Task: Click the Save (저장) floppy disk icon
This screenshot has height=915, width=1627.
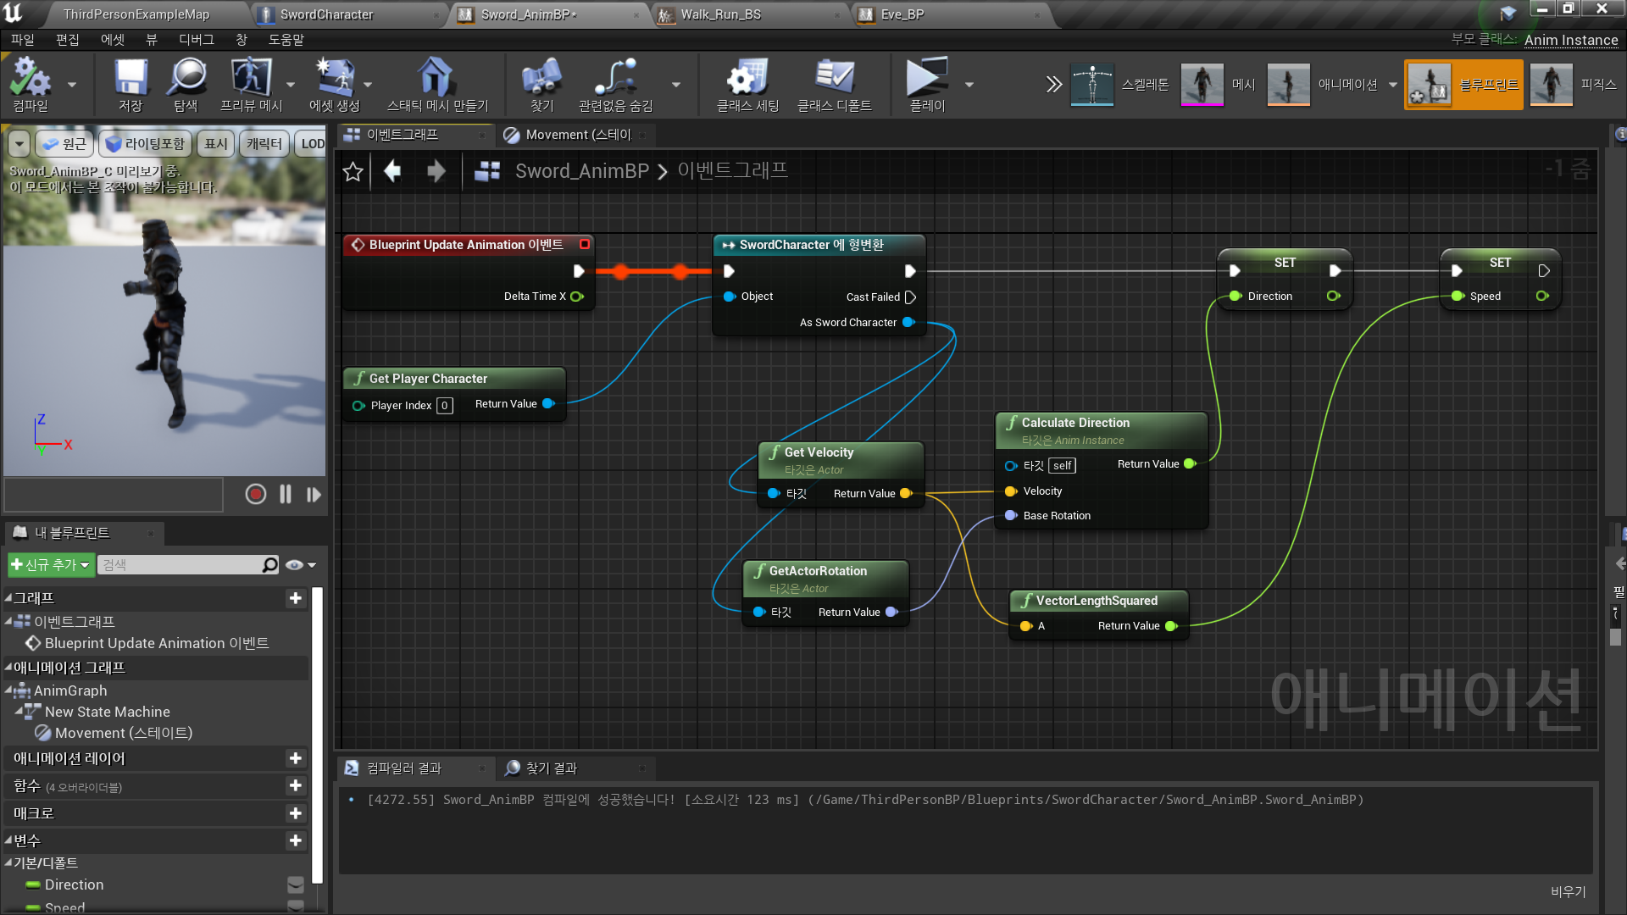Action: click(x=130, y=78)
